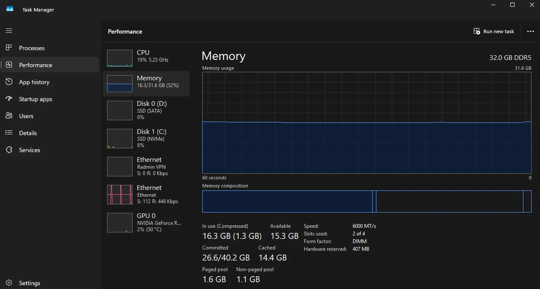Screen dimensions: 540x289
Task: Select the Memory graph thumbnail
Action: [x=120, y=84]
